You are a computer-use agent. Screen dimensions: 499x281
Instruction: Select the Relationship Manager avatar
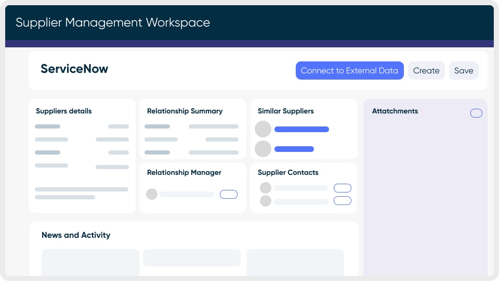tap(152, 194)
